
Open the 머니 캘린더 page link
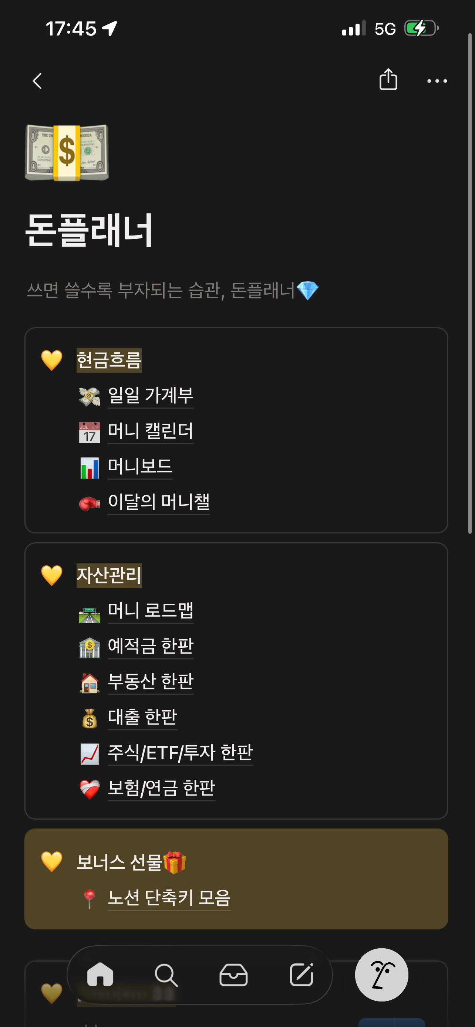[x=150, y=431]
